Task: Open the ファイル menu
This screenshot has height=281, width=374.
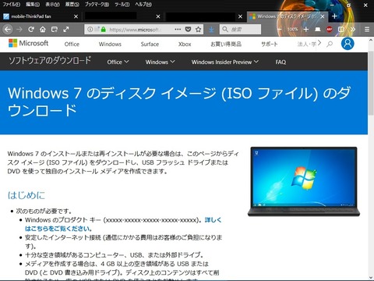Action: click(12, 5)
